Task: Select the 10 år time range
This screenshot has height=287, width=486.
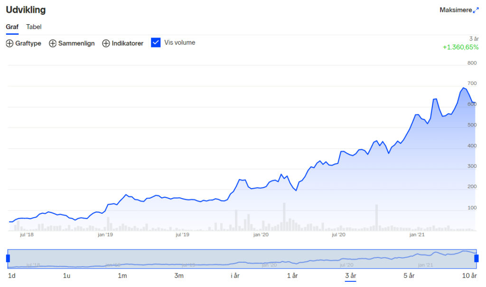Action: (x=469, y=276)
